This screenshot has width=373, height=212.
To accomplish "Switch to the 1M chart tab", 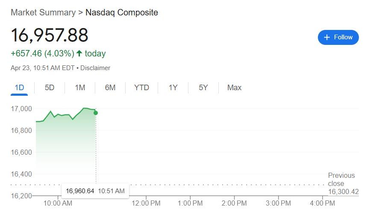I will [80, 88].
